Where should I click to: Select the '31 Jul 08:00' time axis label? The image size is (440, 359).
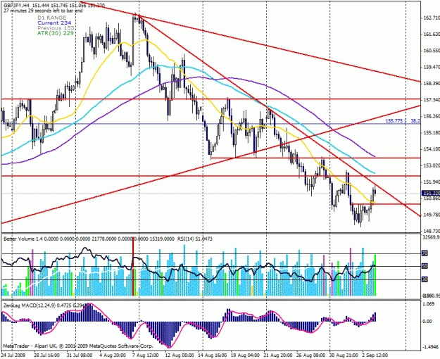click(80, 355)
